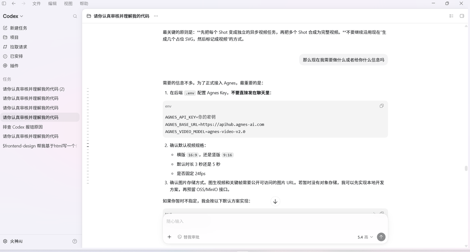
Task: Click the conversation vertical scrollbar thumb
Action: [x=466, y=169]
